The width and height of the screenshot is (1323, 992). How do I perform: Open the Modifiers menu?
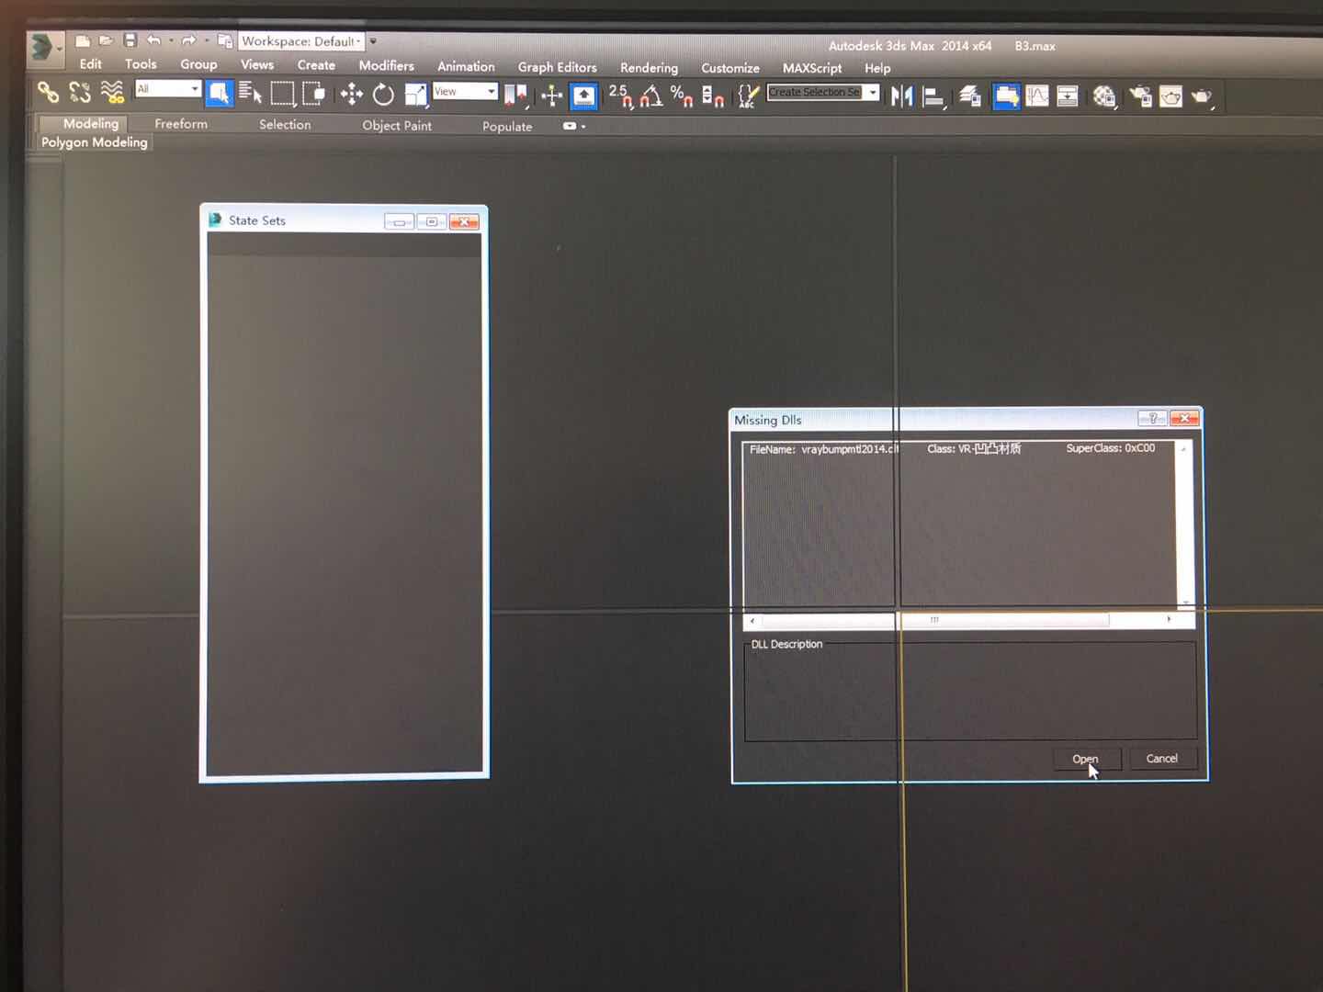pos(386,66)
